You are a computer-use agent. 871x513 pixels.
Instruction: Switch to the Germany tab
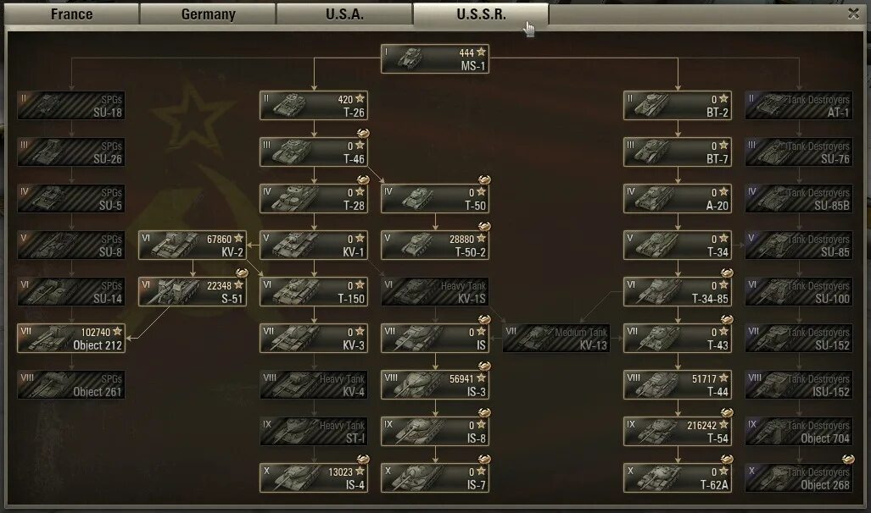pyautogui.click(x=209, y=14)
